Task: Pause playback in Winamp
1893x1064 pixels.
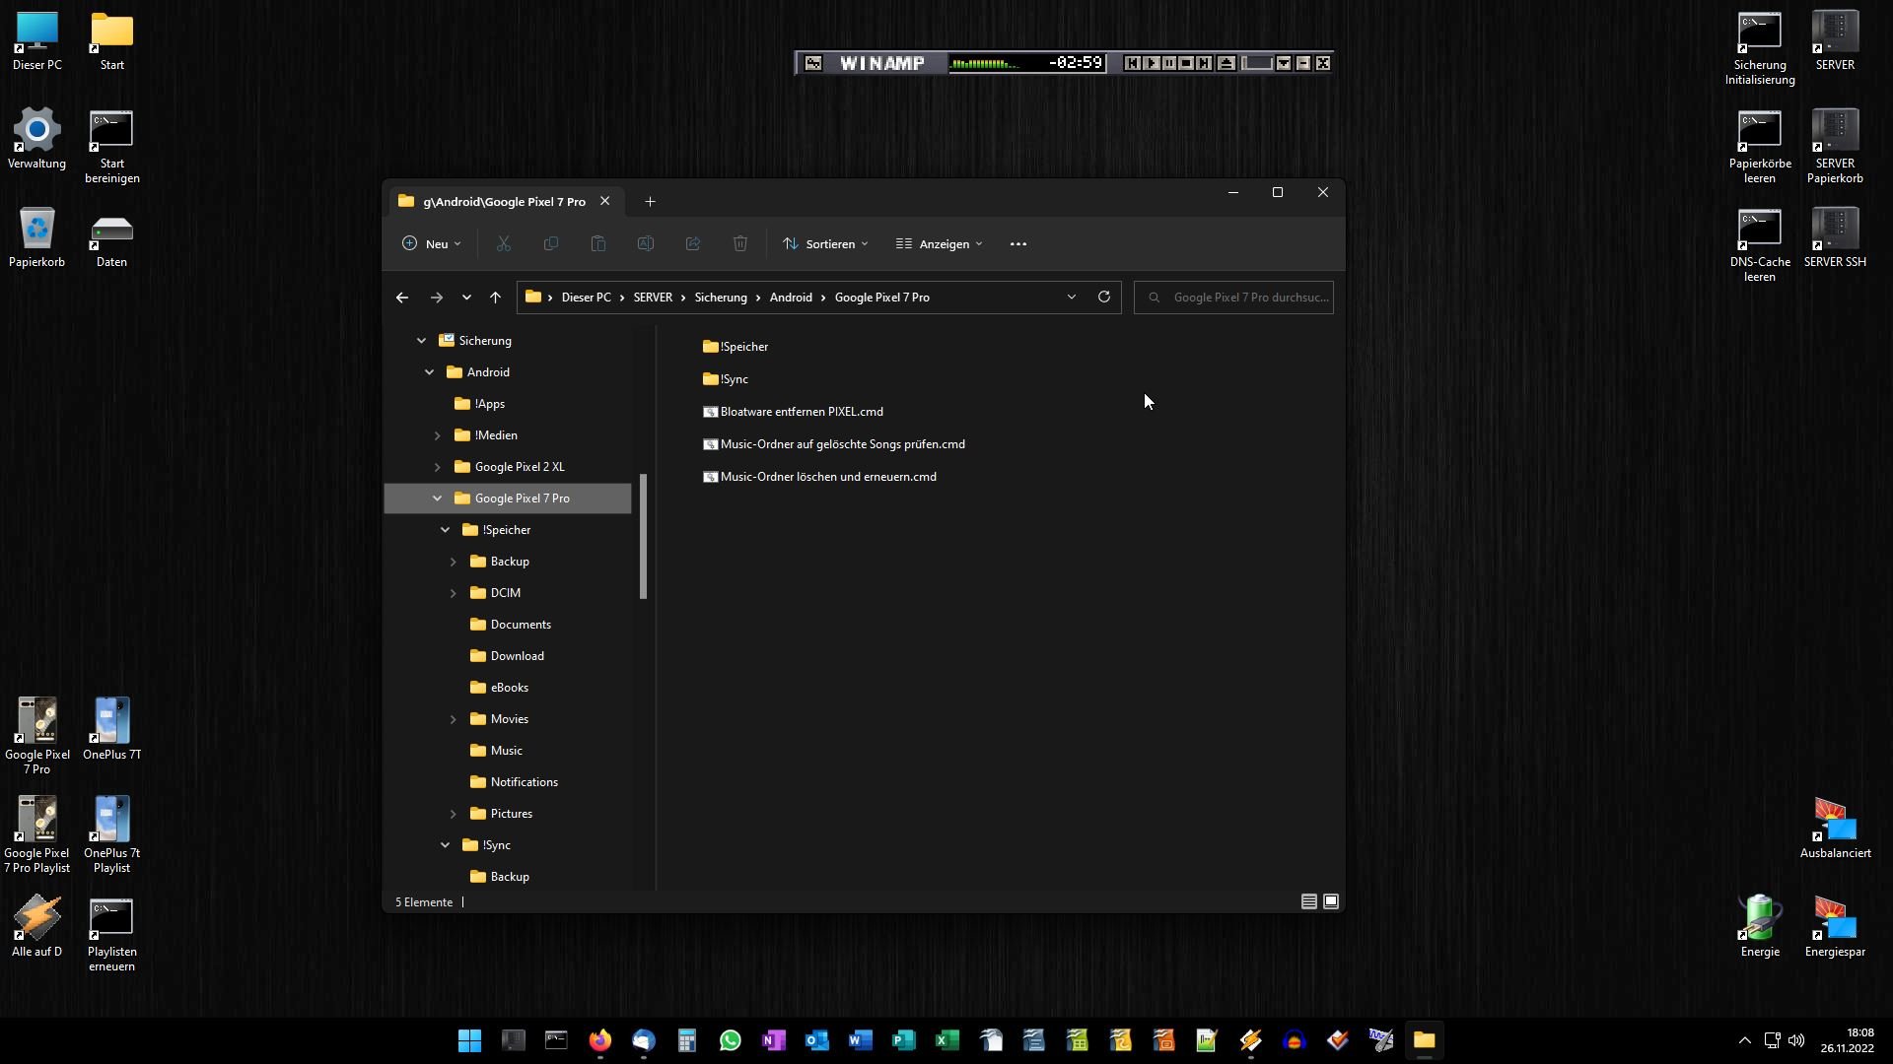Action: pyautogui.click(x=1169, y=63)
